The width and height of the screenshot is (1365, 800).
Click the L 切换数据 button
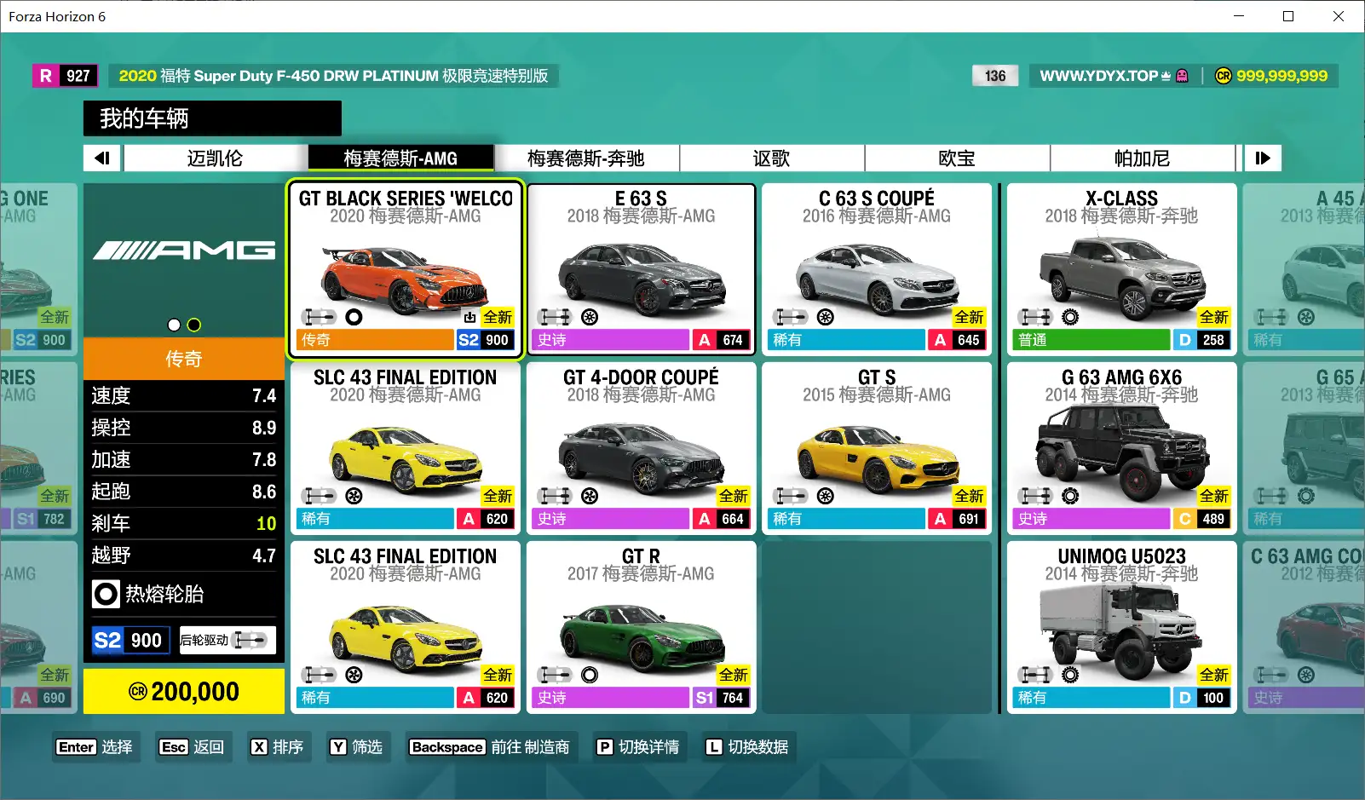(747, 747)
